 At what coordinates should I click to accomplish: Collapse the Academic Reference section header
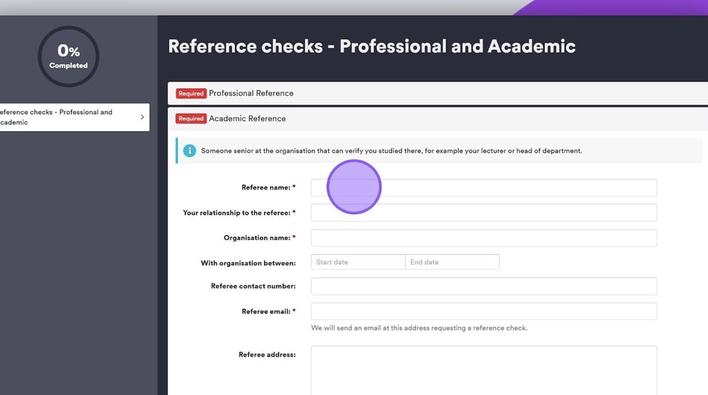pos(247,119)
